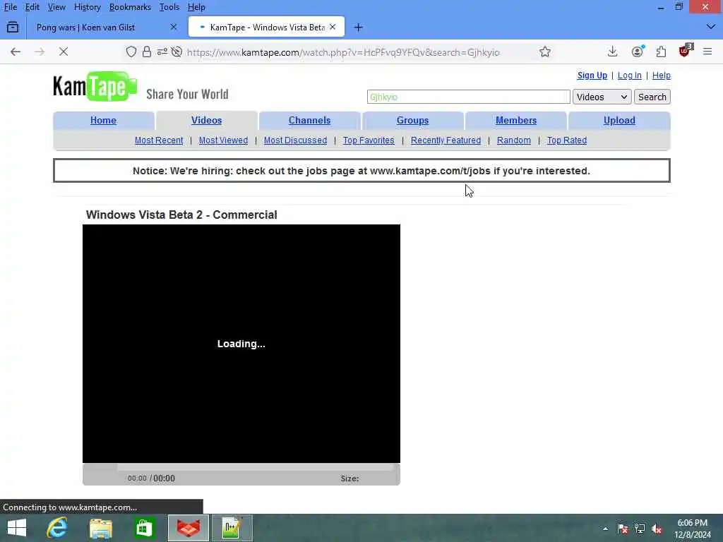Expand the list all tabs chevron

pos(710,28)
